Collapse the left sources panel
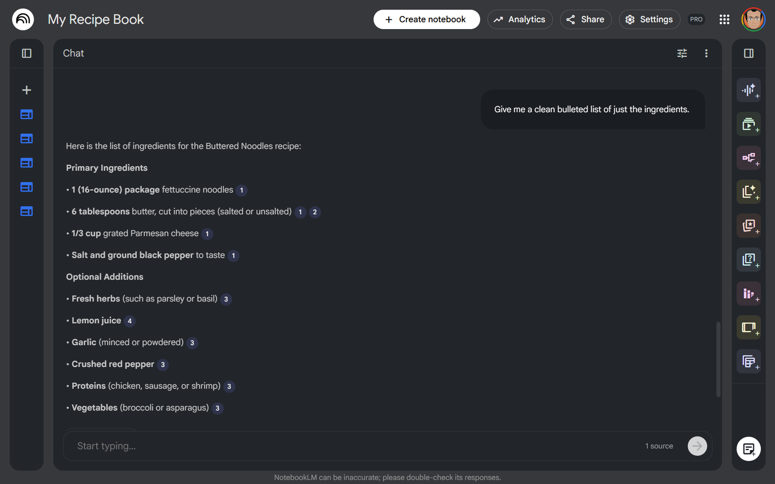Image resolution: width=775 pixels, height=484 pixels. (27, 54)
